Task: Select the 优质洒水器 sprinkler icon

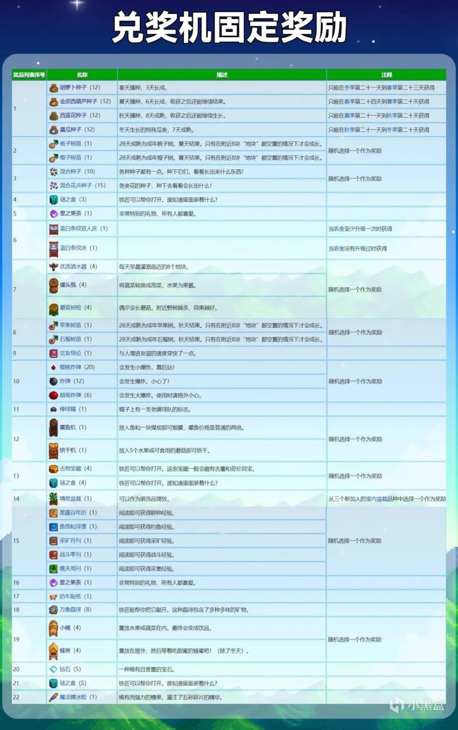Action: (x=53, y=267)
